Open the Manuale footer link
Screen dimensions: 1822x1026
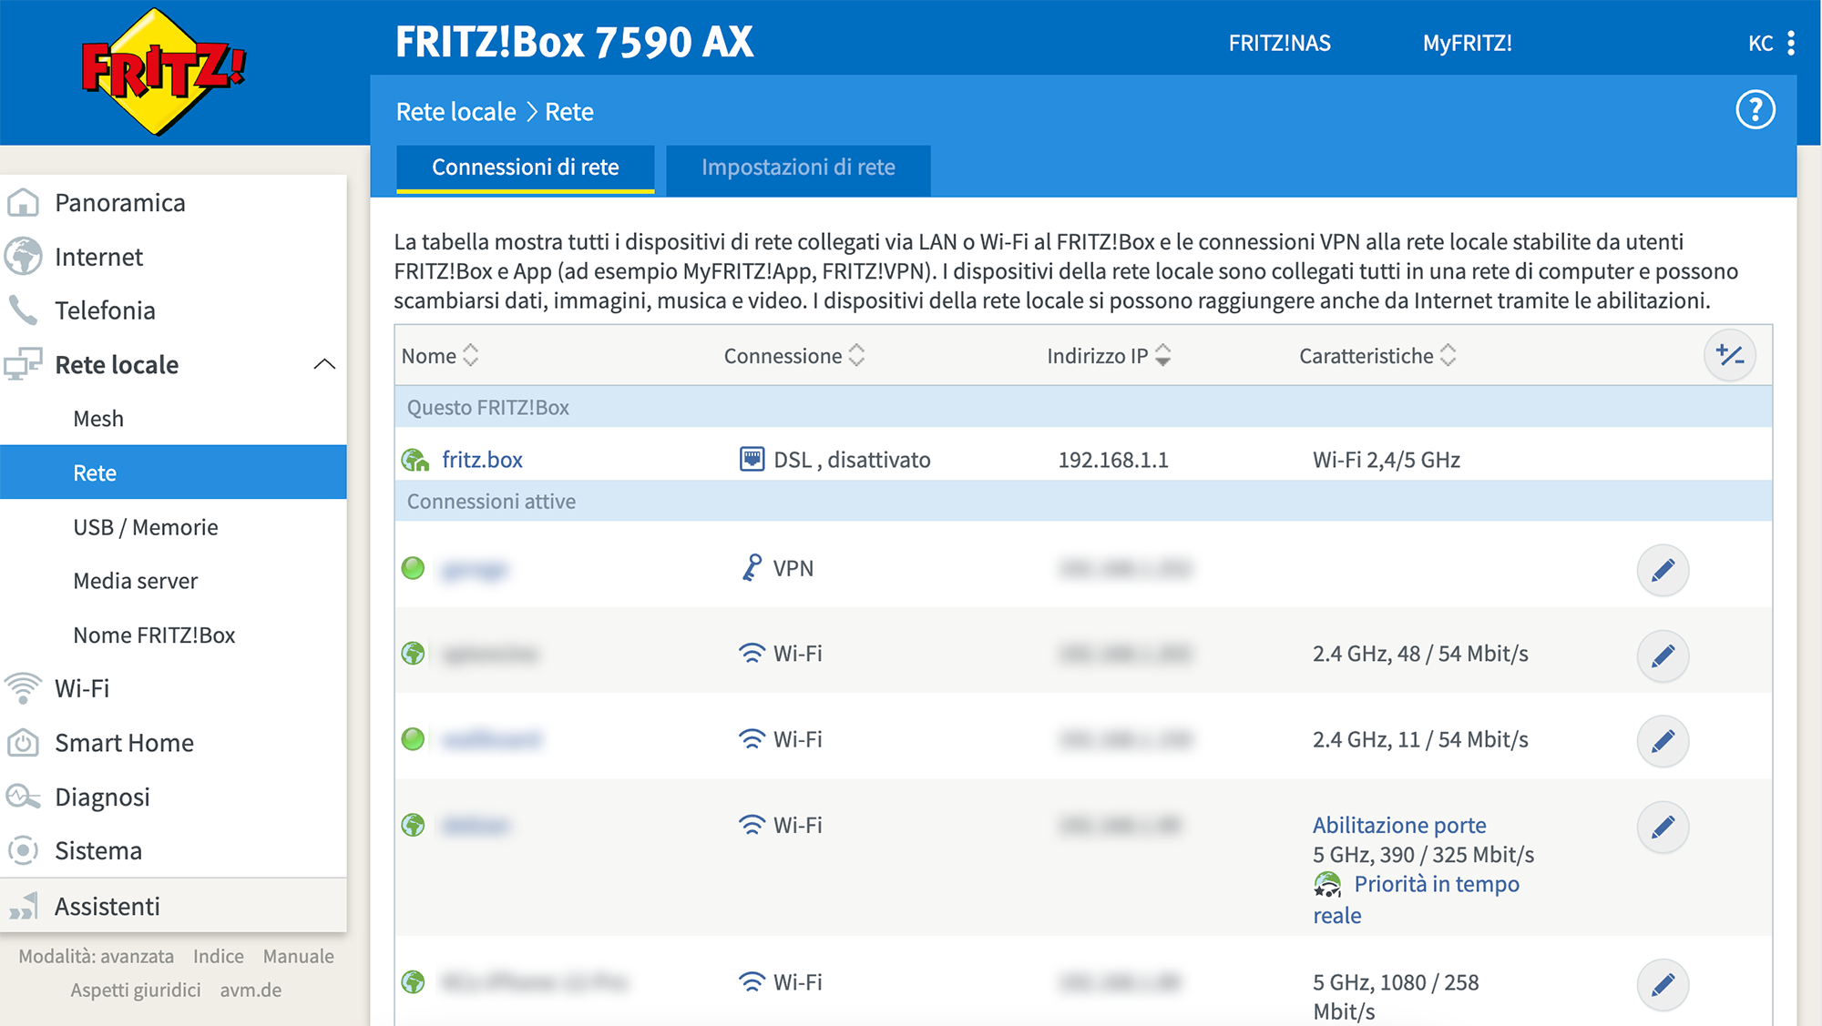point(299,956)
